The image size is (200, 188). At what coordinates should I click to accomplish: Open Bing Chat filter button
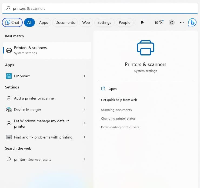(x=12, y=22)
